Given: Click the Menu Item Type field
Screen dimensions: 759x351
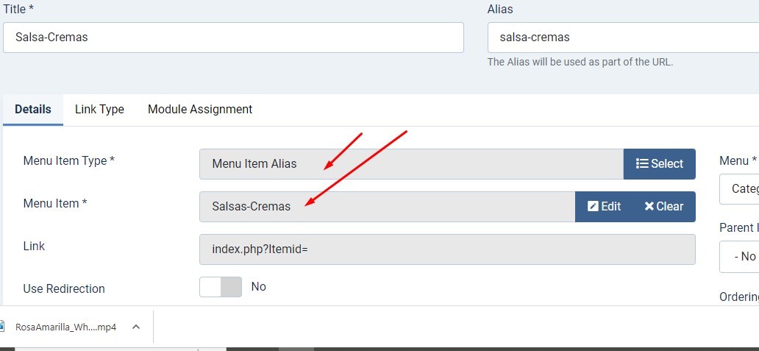Looking at the screenshot, I should coord(411,164).
